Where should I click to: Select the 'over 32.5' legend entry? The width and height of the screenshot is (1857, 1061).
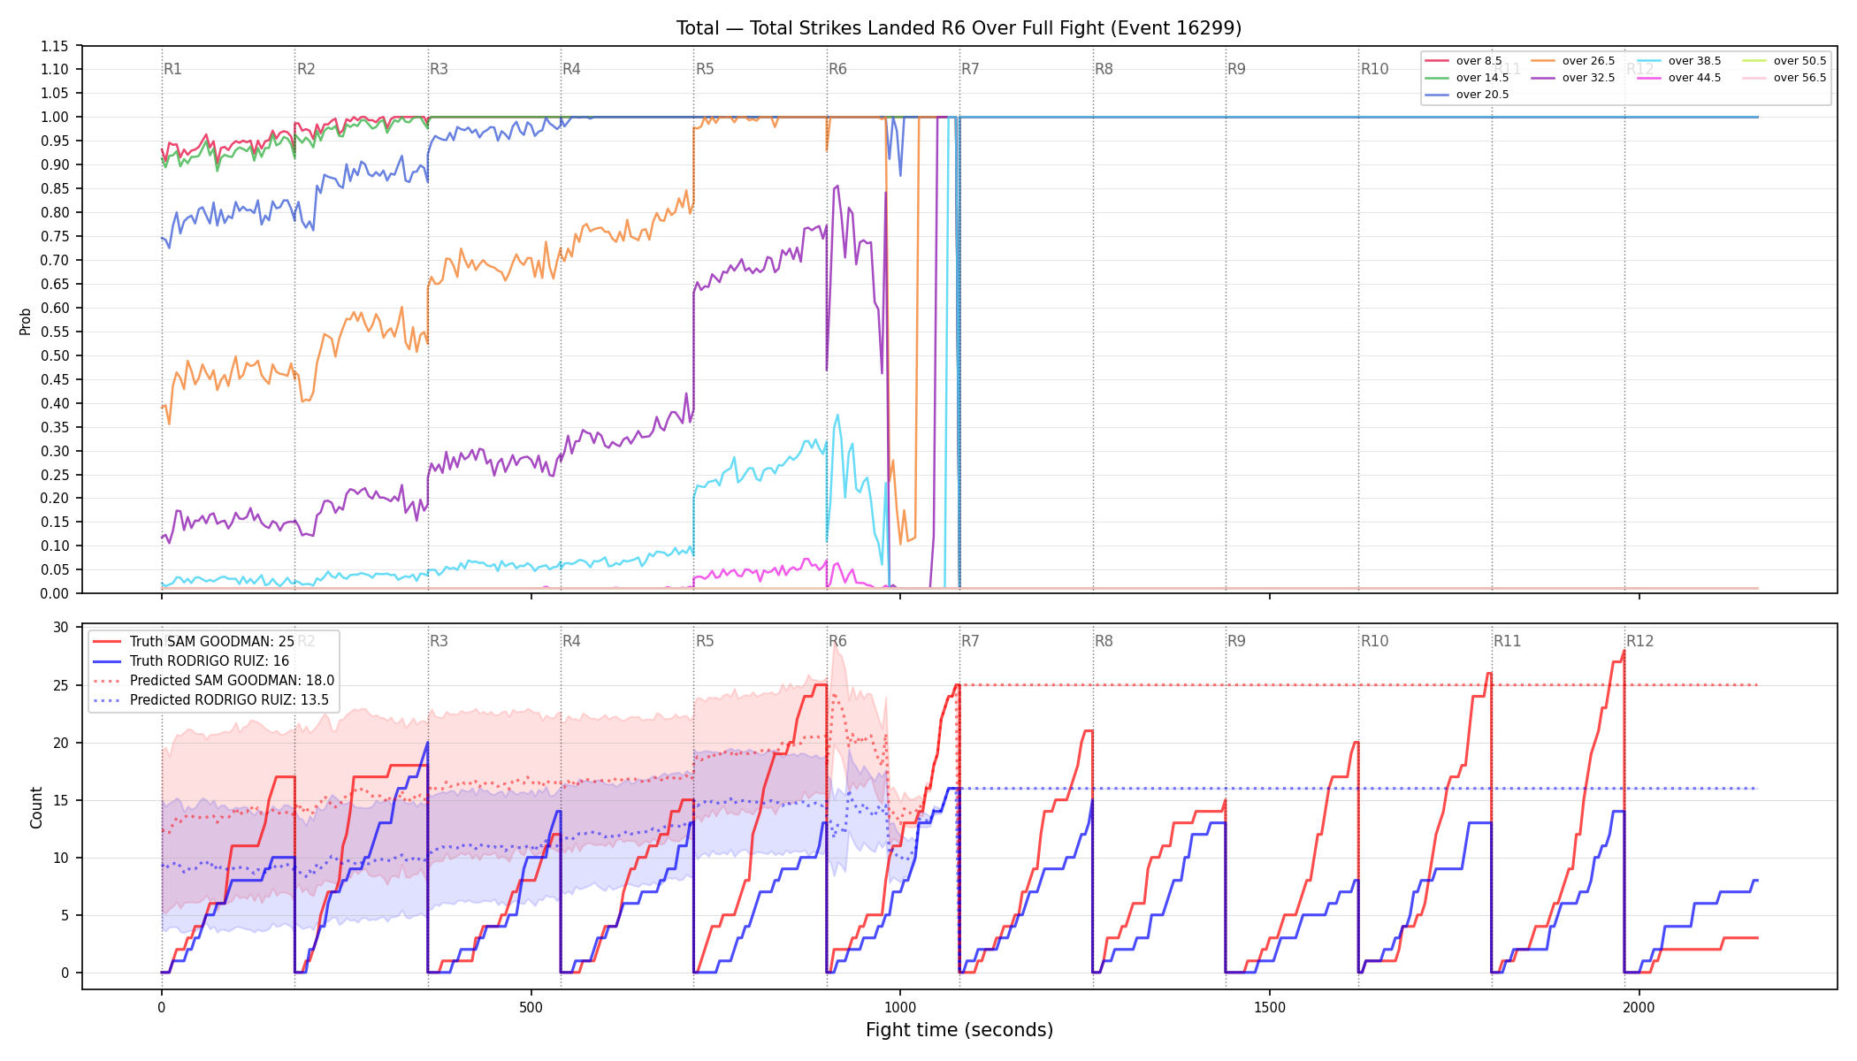coord(1573,78)
